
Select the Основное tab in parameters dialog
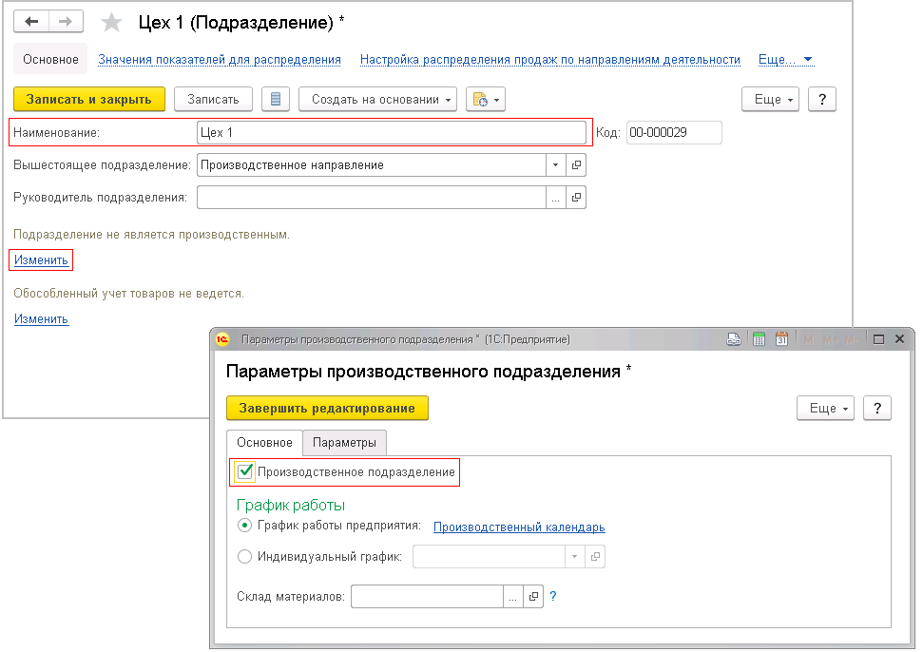pos(264,443)
